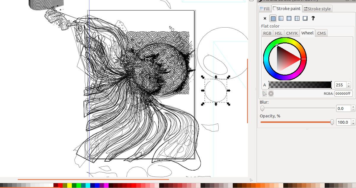Choose Swatch paint type icon
This screenshot has width=356, height=188.
click(305, 18)
